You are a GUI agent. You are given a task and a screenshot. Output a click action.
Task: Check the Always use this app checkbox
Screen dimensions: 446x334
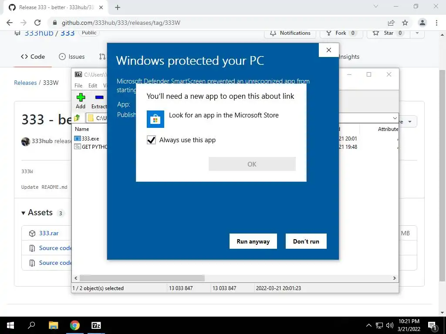(x=151, y=140)
